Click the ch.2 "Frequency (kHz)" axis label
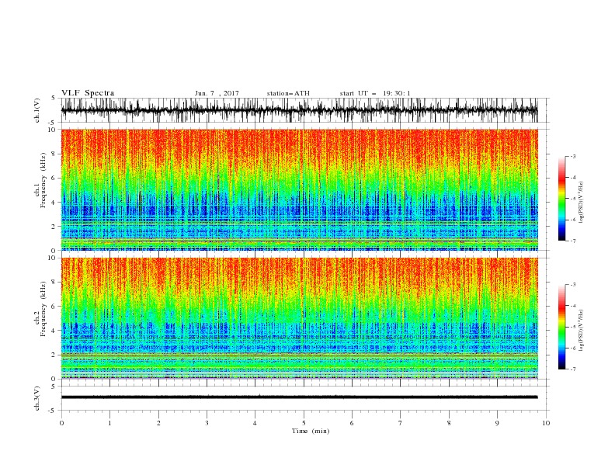 [43, 308]
